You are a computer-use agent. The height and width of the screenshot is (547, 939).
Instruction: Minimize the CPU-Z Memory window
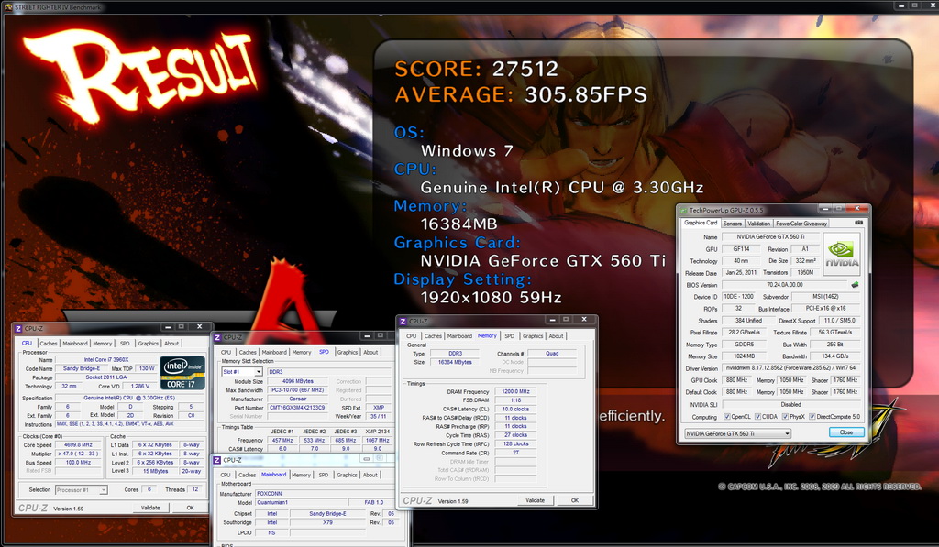click(552, 320)
